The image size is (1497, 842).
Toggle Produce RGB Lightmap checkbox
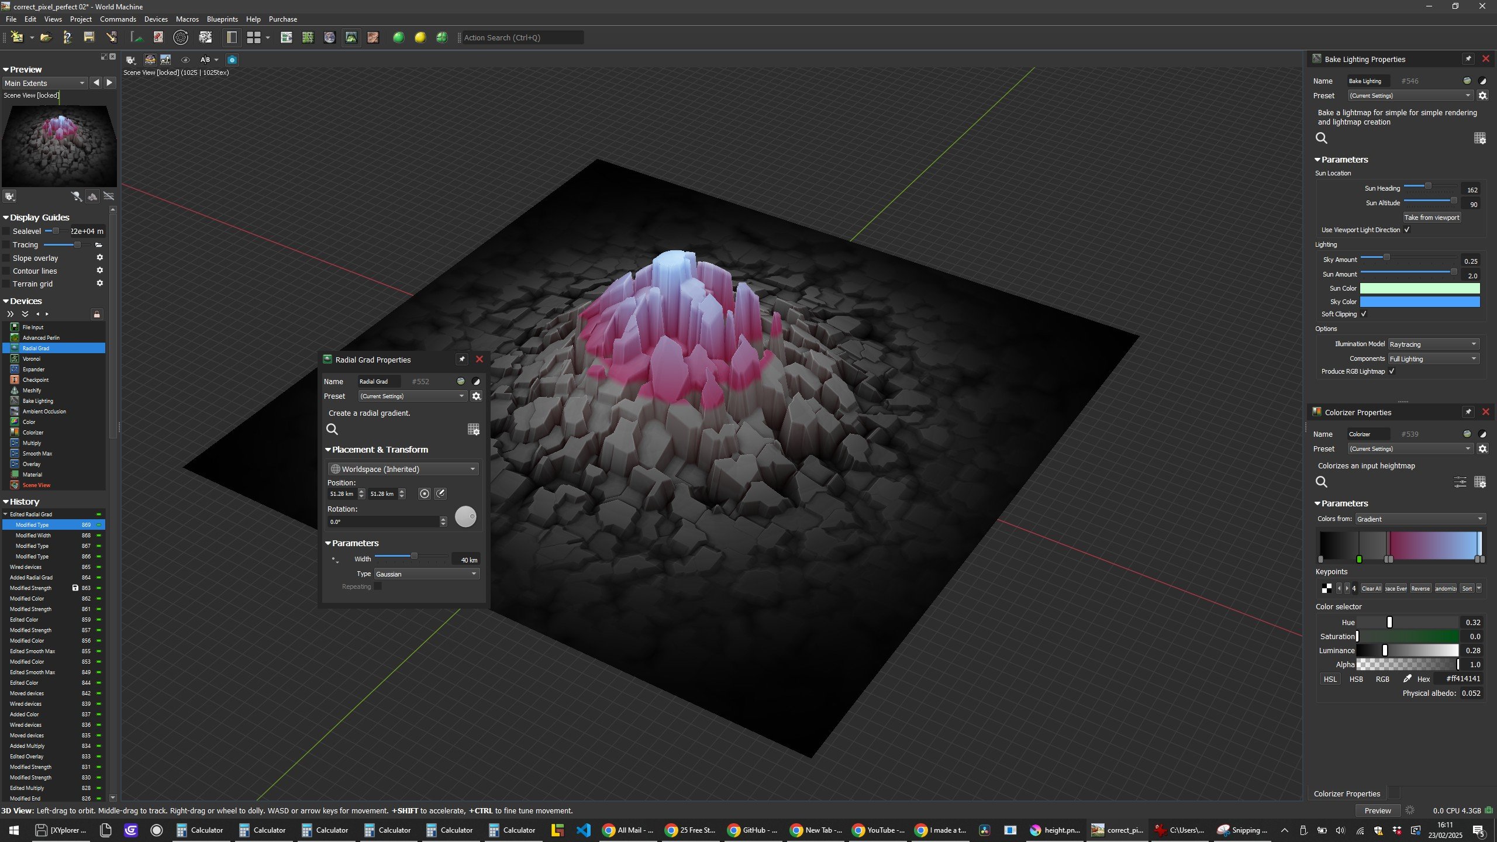tap(1392, 371)
